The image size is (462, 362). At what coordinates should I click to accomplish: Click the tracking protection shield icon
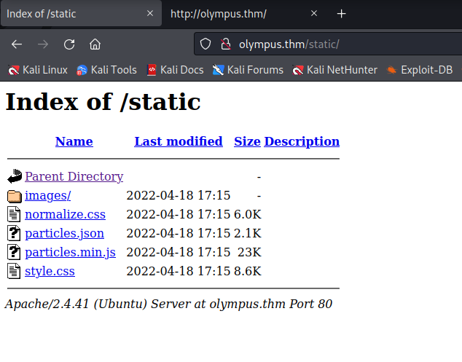[205, 44]
